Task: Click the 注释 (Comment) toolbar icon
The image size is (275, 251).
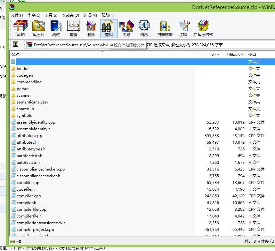Action: 183,28
